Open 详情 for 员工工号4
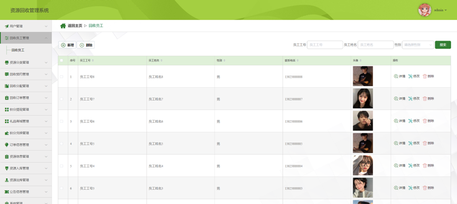Viewport: 457px width, 204px height. coord(399,166)
